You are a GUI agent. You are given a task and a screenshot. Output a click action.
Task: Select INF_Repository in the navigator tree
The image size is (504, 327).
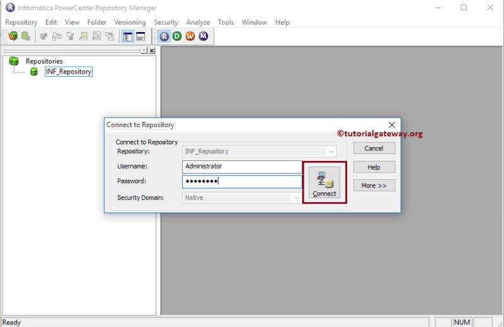pos(69,72)
